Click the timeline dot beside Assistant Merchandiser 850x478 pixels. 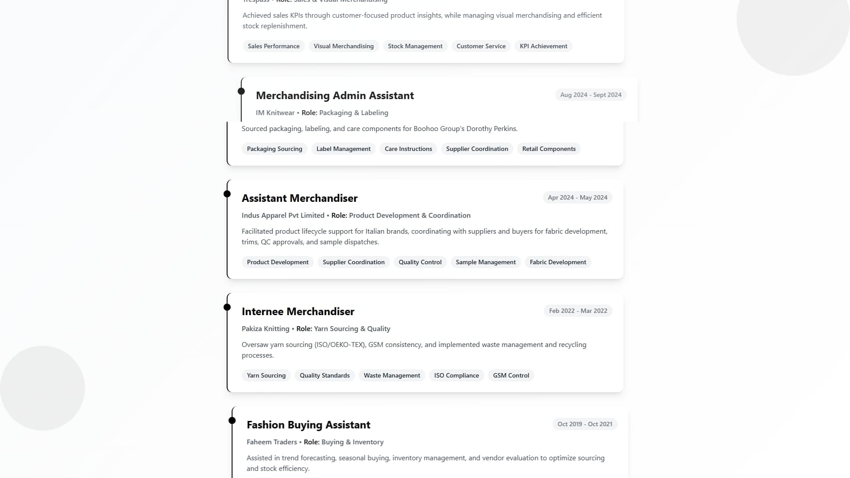coord(227,194)
